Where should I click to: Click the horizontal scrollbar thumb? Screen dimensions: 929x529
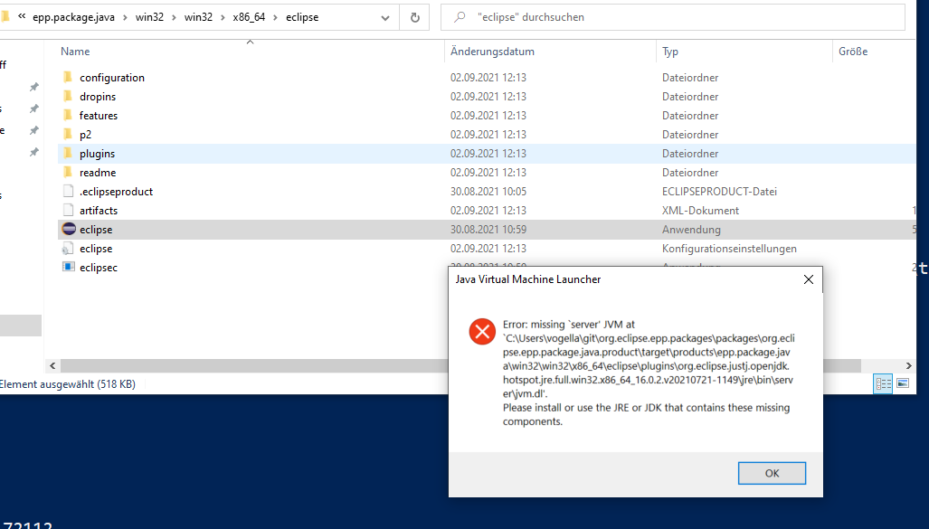pos(460,365)
